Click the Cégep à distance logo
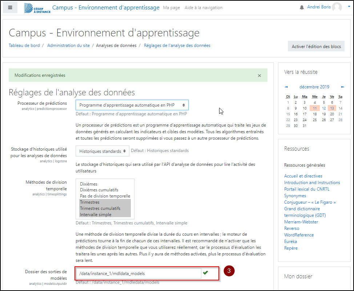The width and height of the screenshot is (354, 291). (37, 8)
